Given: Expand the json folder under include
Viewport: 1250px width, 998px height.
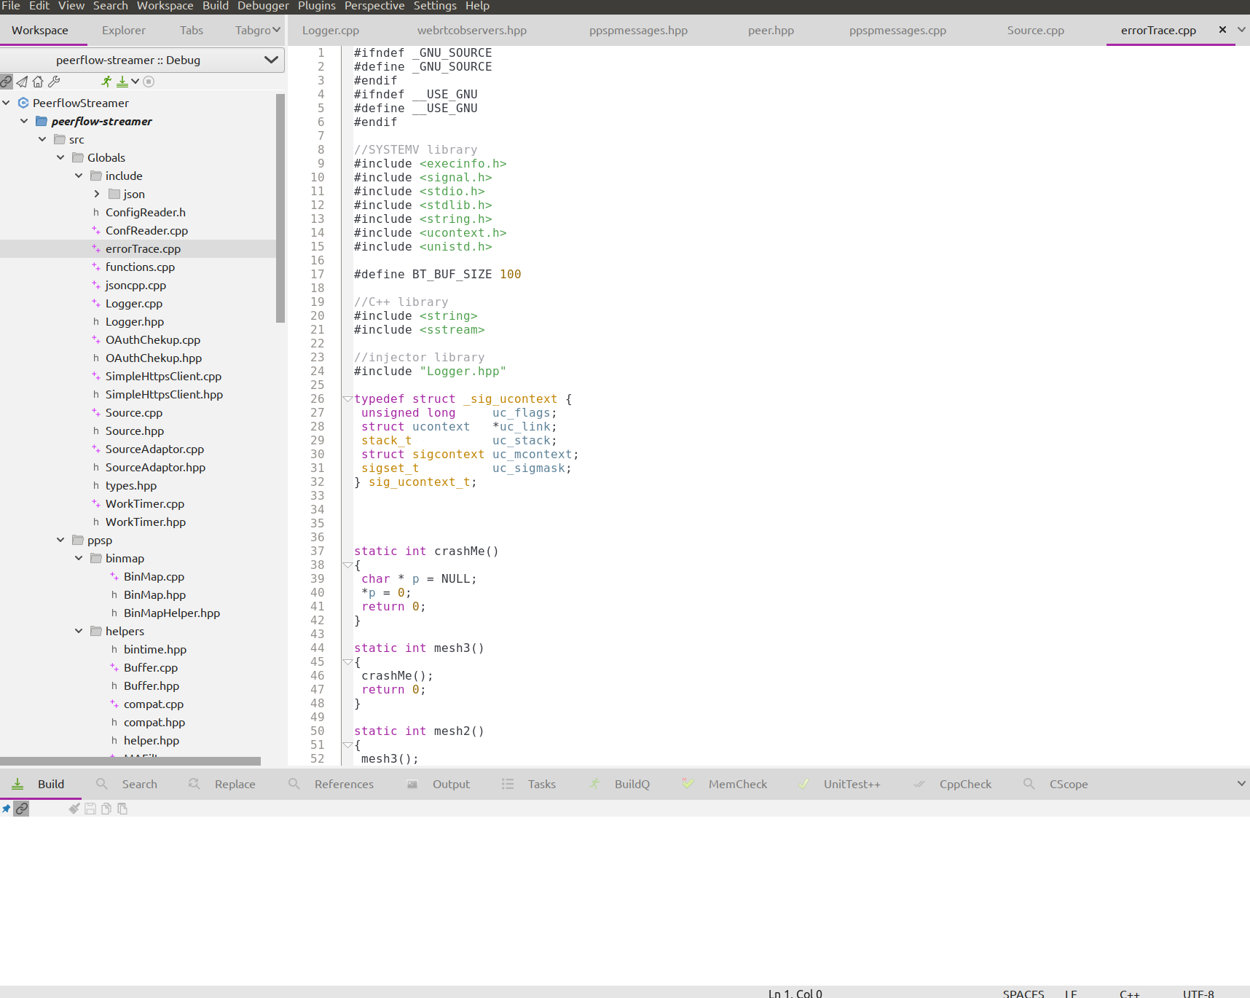Looking at the screenshot, I should 96,194.
